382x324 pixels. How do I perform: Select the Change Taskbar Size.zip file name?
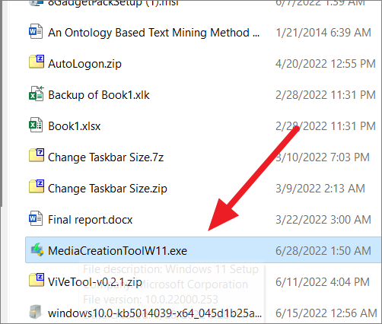(x=107, y=189)
